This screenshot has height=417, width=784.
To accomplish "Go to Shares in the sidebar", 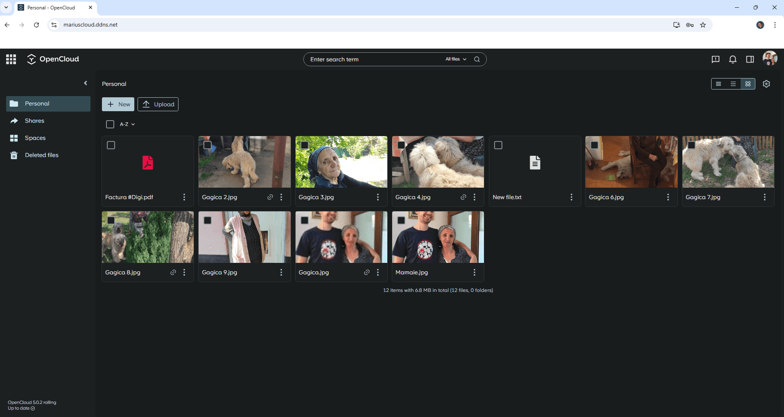I will [x=34, y=121].
